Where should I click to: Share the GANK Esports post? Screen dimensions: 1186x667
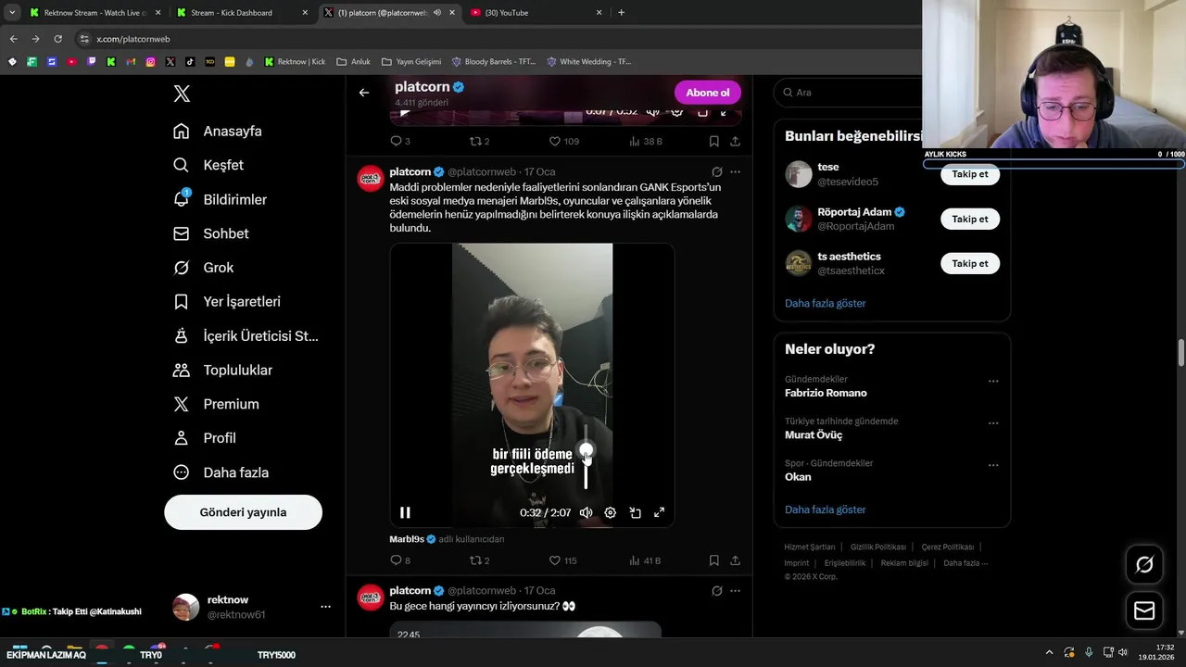pyautogui.click(x=735, y=560)
